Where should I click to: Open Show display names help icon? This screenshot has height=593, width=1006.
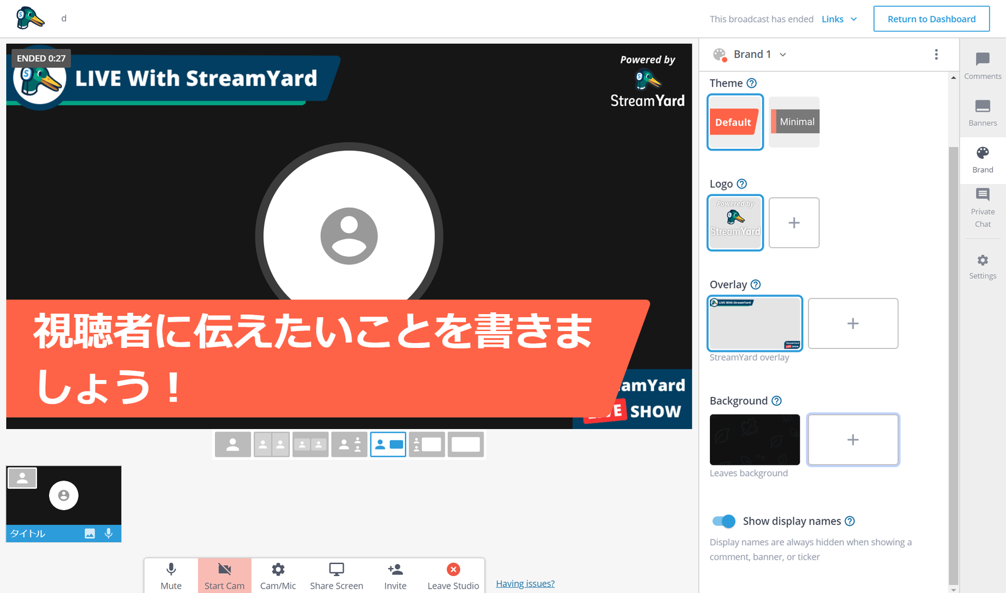(850, 521)
